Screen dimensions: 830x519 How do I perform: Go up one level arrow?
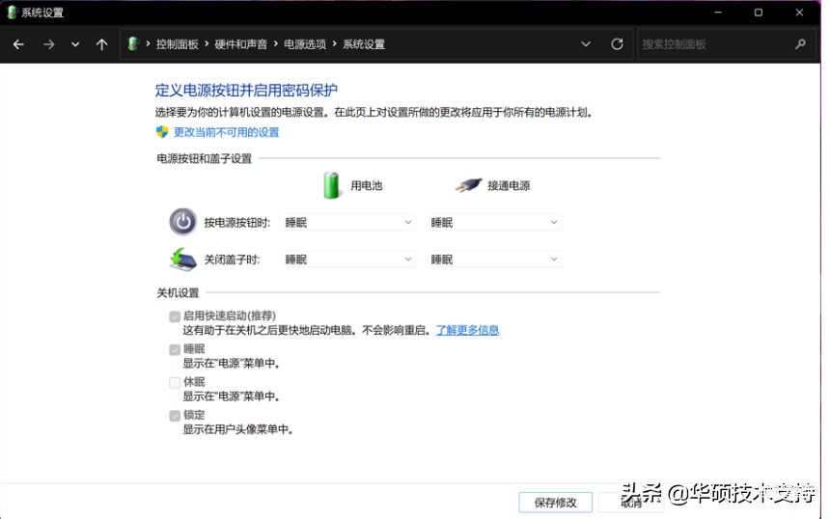click(101, 44)
